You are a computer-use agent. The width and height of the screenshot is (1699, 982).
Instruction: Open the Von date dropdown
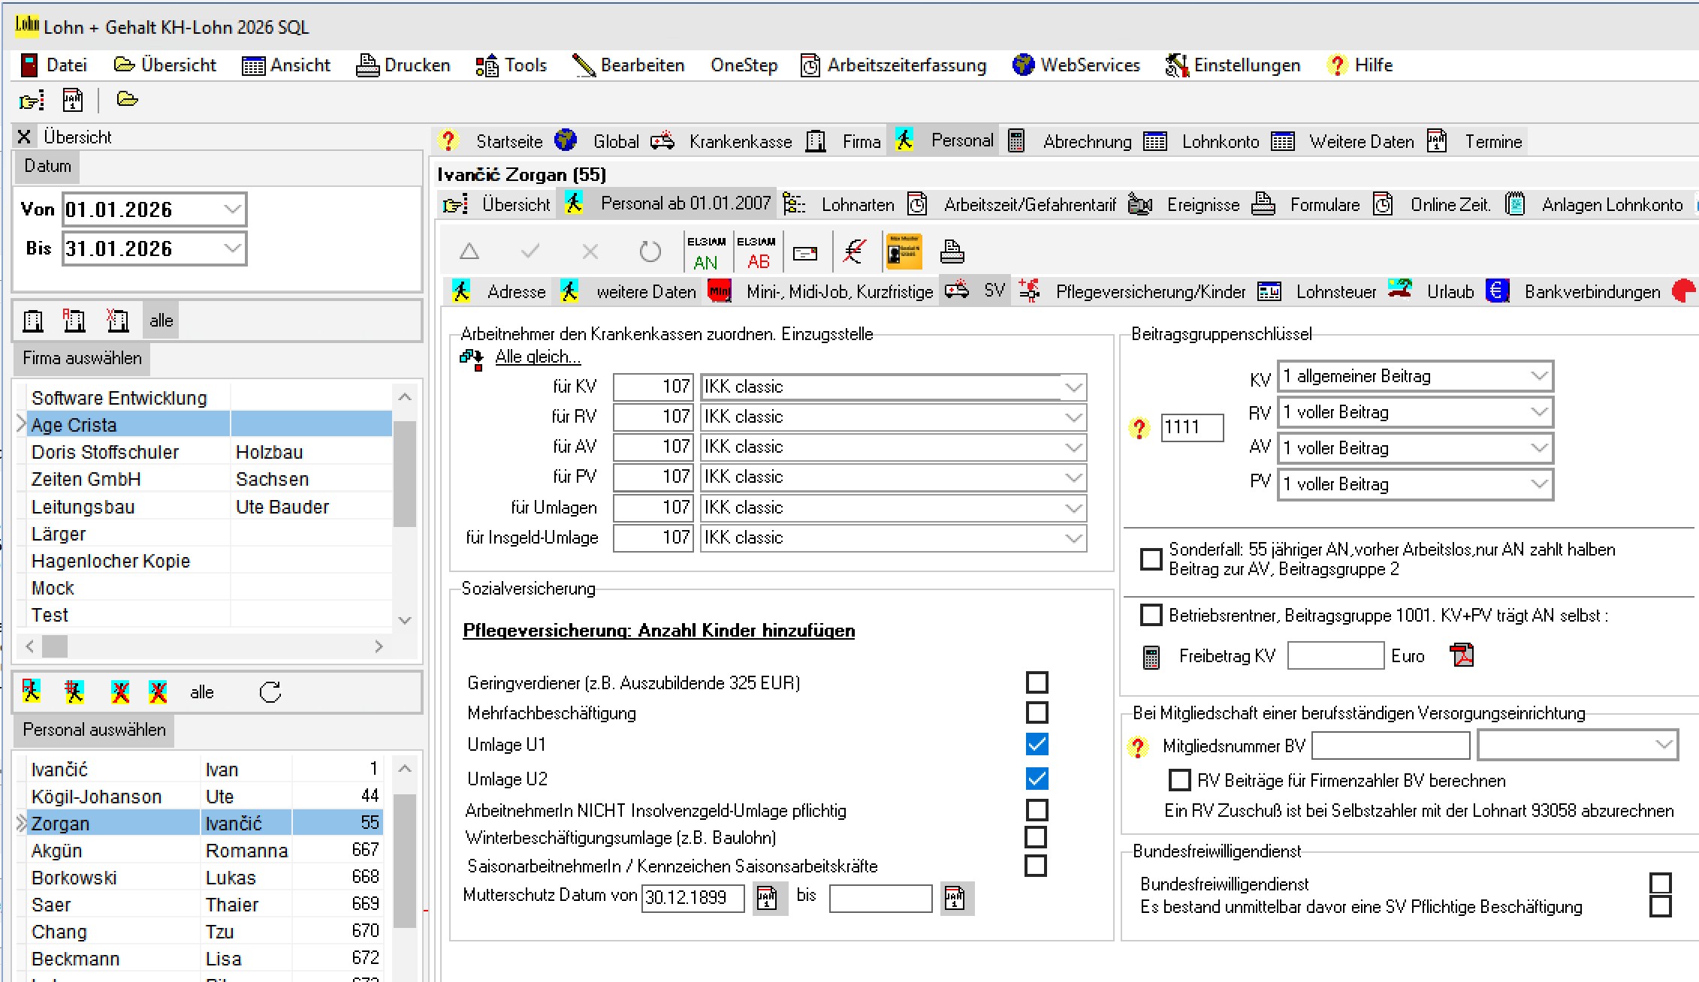tap(232, 209)
